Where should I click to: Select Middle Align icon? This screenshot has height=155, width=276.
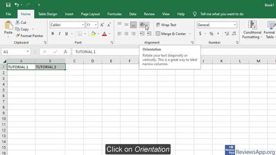pos(126,25)
